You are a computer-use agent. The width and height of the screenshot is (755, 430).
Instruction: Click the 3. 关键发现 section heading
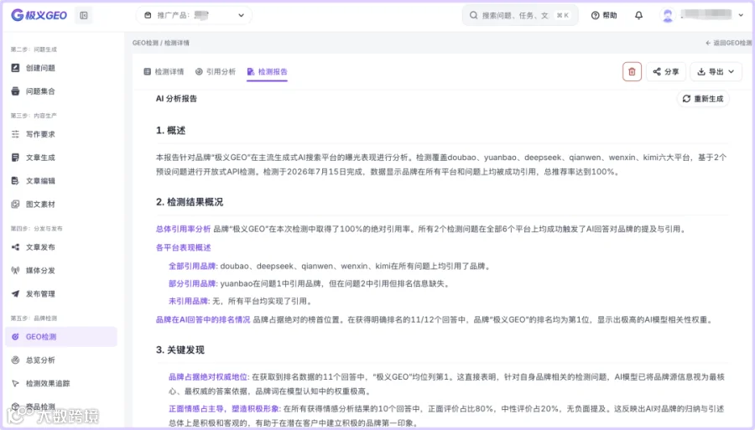180,350
